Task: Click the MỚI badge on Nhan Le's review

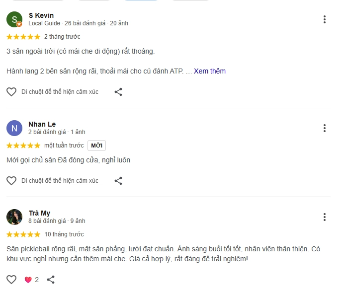Action: tap(97, 146)
